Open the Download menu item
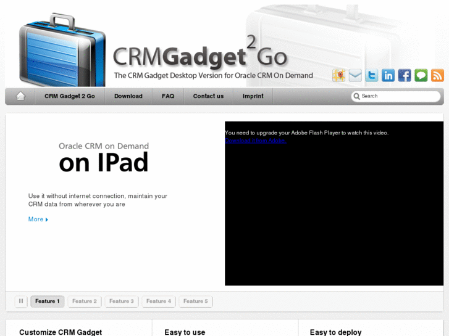Image resolution: width=449 pixels, height=336 pixels. (x=128, y=96)
